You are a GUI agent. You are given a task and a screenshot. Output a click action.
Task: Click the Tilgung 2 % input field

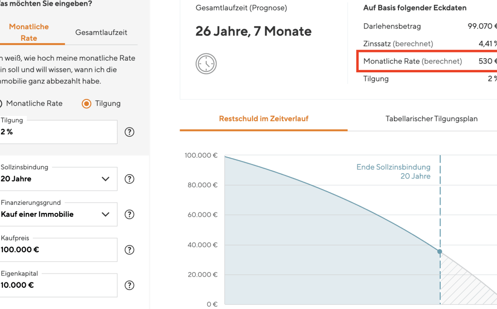58,132
